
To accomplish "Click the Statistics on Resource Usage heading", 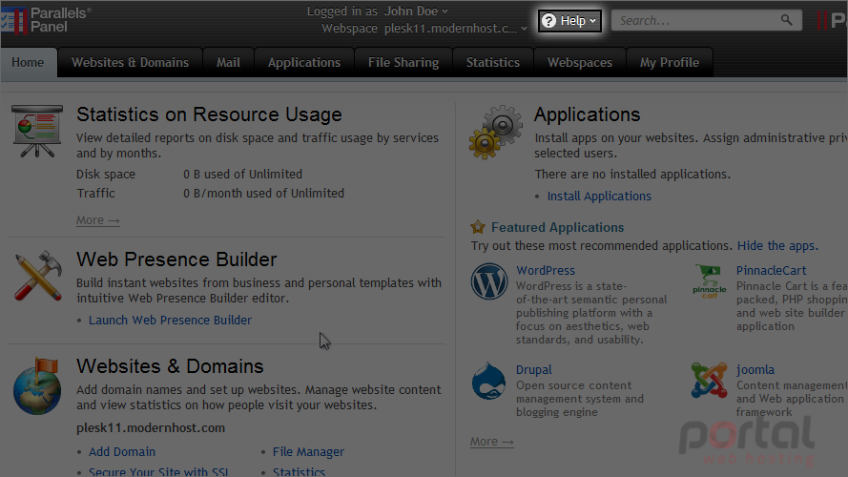I will 209,114.
